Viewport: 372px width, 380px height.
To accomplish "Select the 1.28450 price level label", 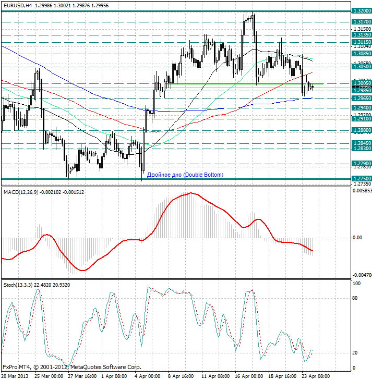I will point(362,143).
